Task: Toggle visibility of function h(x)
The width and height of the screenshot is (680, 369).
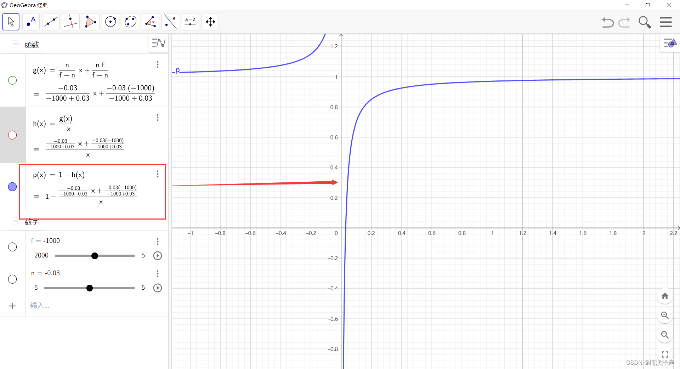Action: 12,135
